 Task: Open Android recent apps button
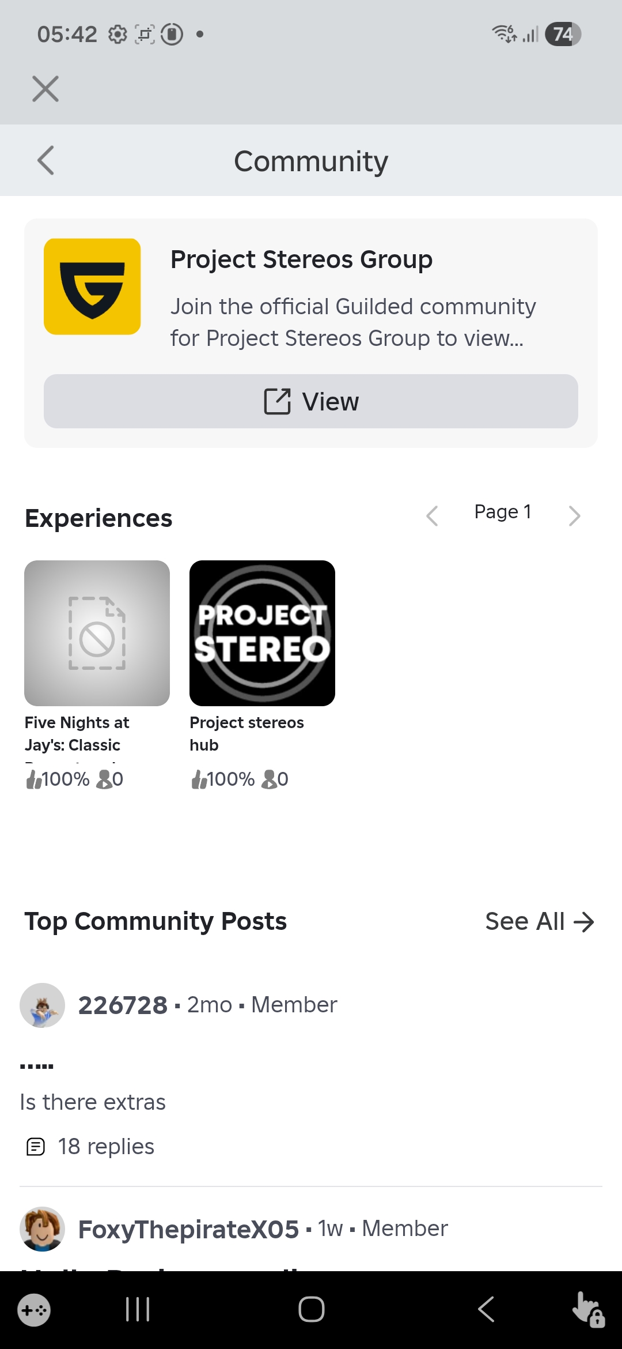click(x=138, y=1309)
